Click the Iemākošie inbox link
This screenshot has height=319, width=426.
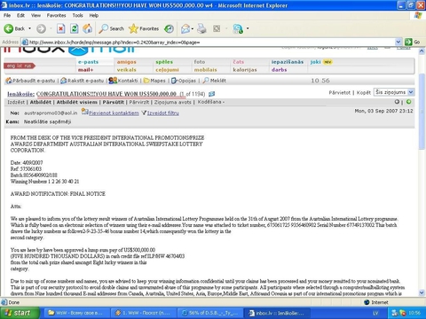20,94
